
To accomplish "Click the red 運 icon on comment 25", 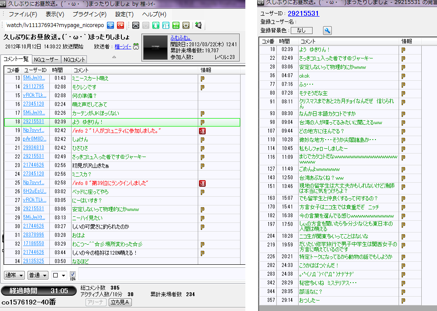I will [202, 183].
